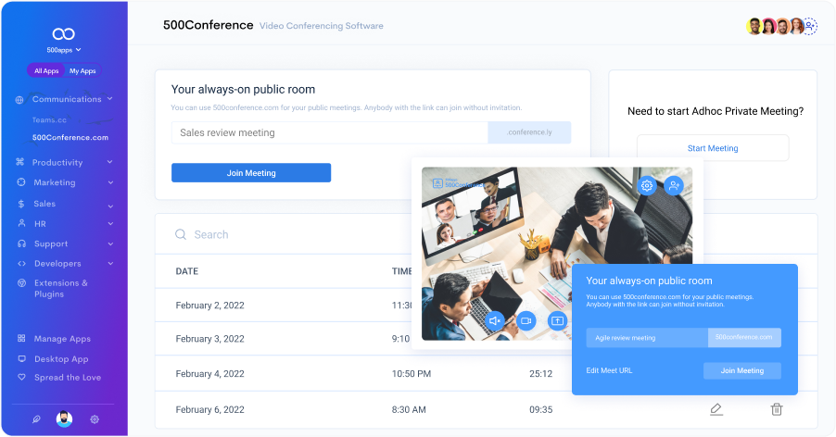
Task: Open sidebar settings gear icon
Action: [95, 419]
